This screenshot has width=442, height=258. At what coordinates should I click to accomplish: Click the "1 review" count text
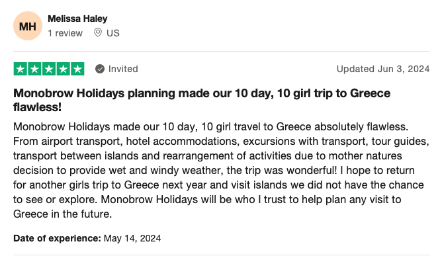click(65, 33)
